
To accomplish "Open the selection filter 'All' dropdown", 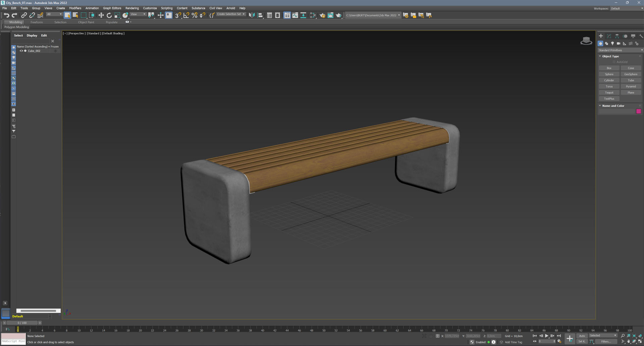I will [x=54, y=14].
